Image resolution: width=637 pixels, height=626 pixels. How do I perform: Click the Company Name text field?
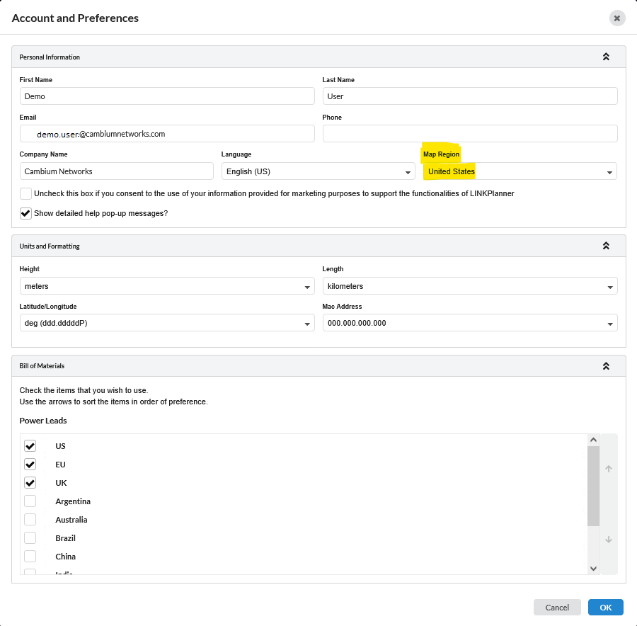click(117, 171)
